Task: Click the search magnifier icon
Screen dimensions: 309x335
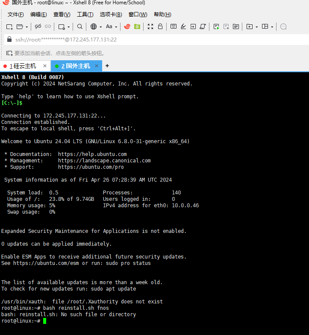Action: tap(80, 26)
